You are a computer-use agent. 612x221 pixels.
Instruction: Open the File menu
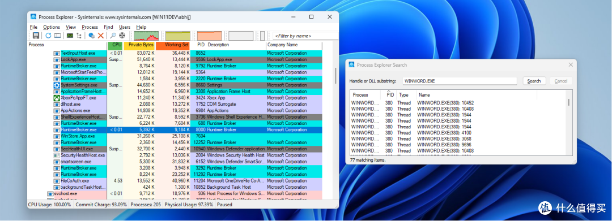pos(33,27)
